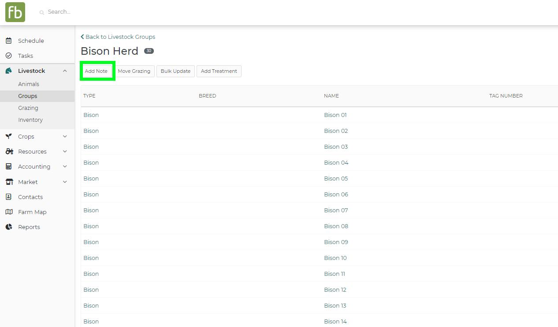The width and height of the screenshot is (558, 327).
Task: Go back to Livestock Groups link
Action: point(118,37)
